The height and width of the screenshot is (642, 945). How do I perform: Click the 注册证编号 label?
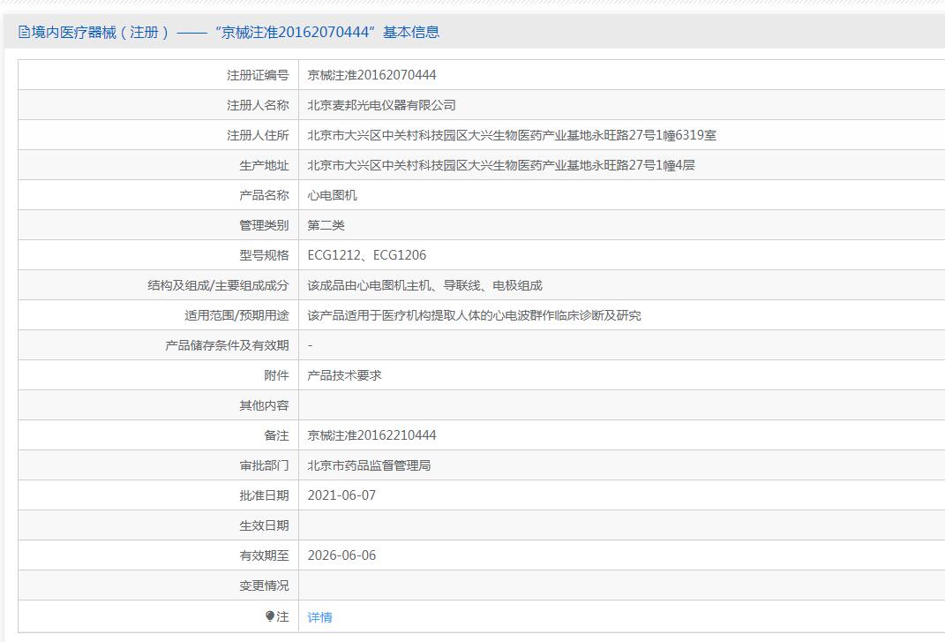[x=258, y=75]
